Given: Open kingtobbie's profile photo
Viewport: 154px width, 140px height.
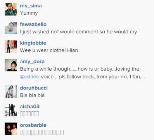Looking at the screenshot, I should click(x=11, y=47).
